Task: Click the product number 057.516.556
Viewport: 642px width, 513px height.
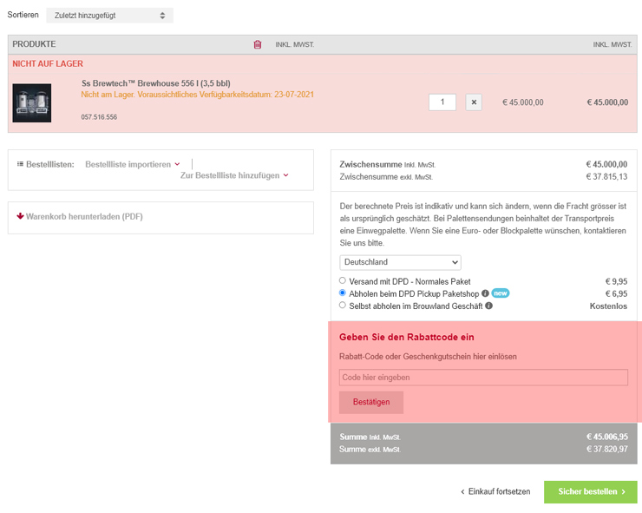Action: click(x=99, y=117)
